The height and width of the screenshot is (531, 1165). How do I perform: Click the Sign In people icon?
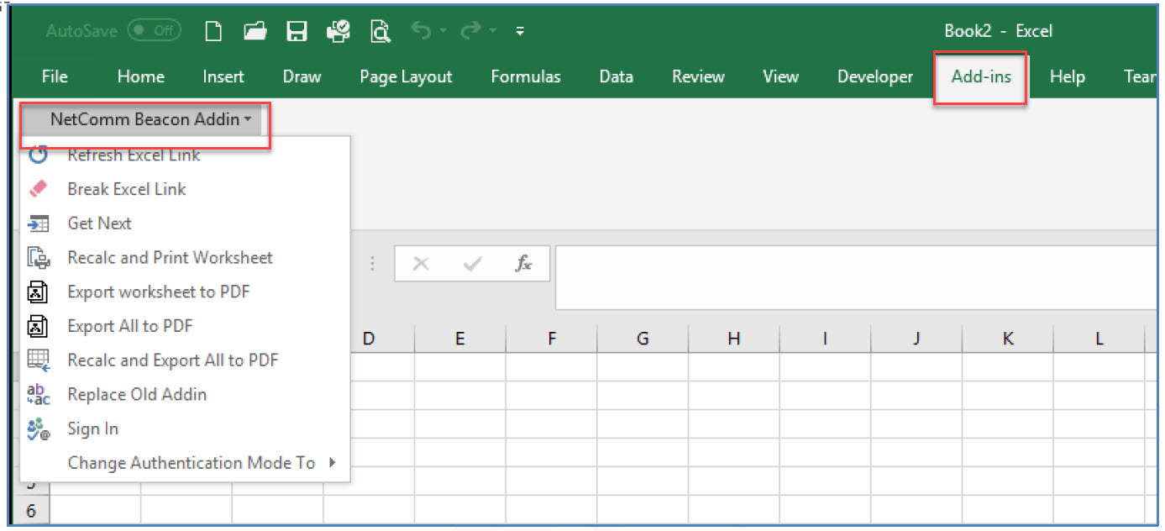39,429
